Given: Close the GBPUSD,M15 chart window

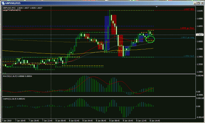Looking at the screenshot, I should click(x=202, y=3).
